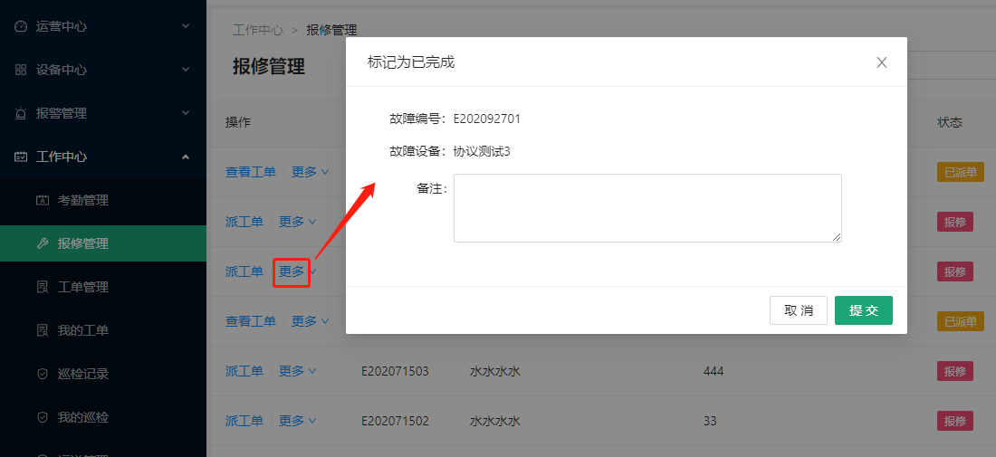This screenshot has width=996, height=457.
Task: Click the 运营中心 dashboard icon in sidebar
Action: (x=21, y=26)
